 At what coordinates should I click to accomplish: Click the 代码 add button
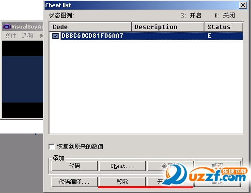(75, 166)
